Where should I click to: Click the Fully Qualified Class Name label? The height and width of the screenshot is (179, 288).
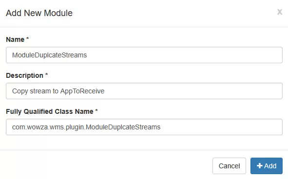[x=50, y=111]
